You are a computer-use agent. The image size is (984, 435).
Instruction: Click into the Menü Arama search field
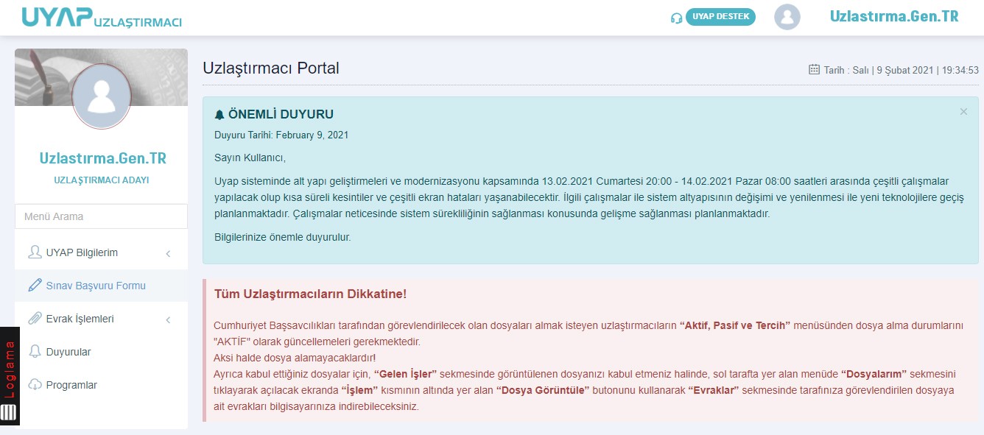(x=102, y=216)
